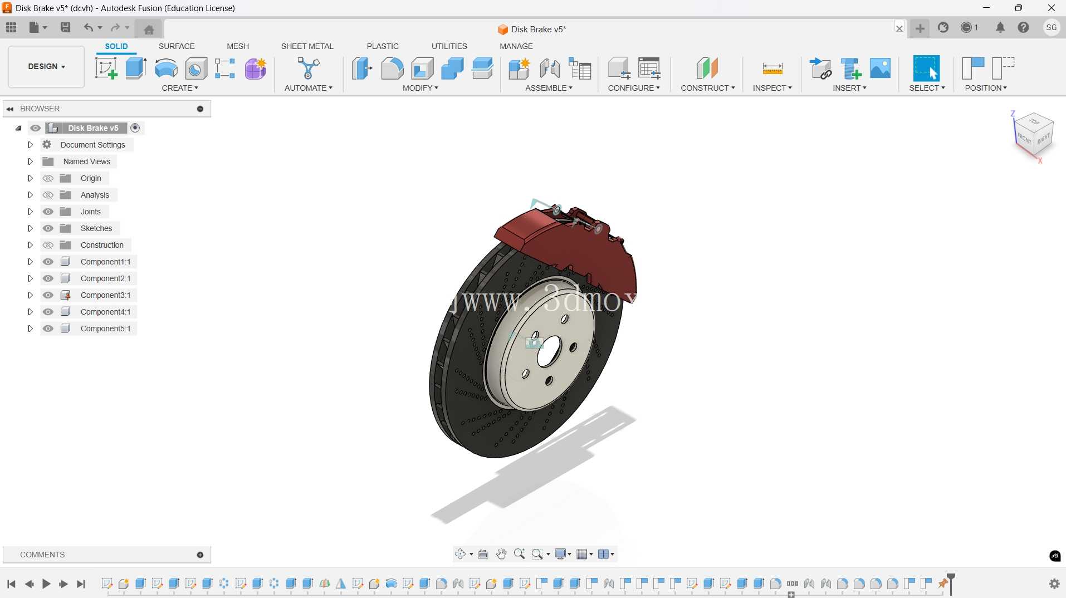The width and height of the screenshot is (1066, 598).
Task: Click the Insert Canvas image icon
Action: click(x=881, y=68)
